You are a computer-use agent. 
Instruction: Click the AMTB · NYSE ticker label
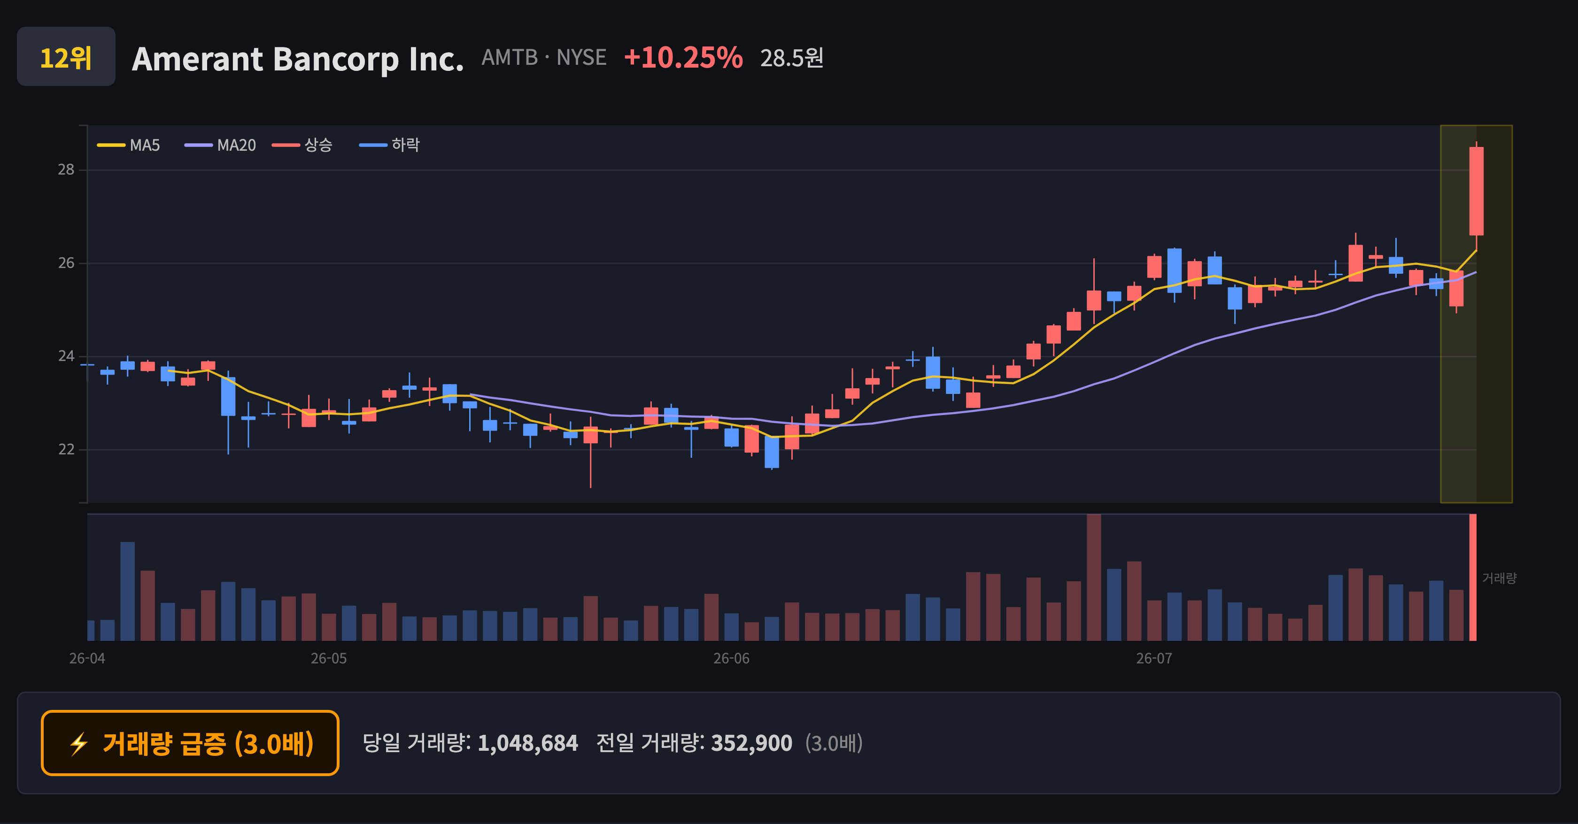click(544, 58)
